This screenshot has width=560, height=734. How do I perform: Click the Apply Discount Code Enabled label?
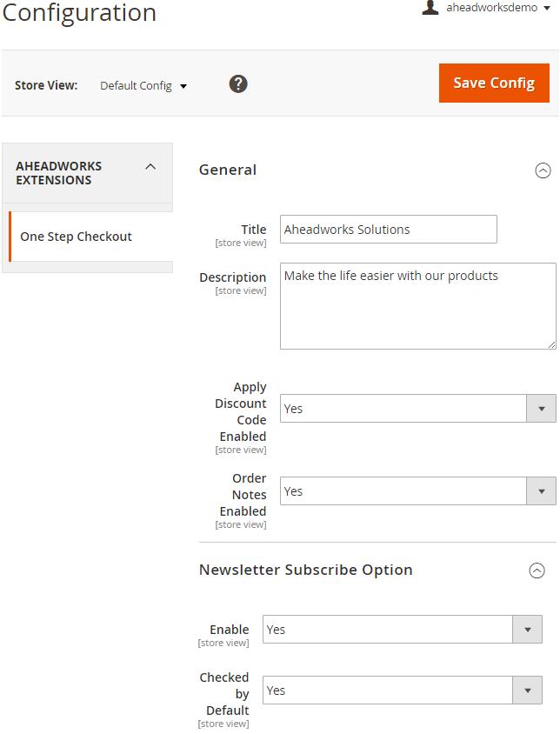click(x=241, y=412)
